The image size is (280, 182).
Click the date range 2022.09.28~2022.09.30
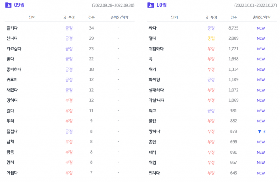pos(113,5)
